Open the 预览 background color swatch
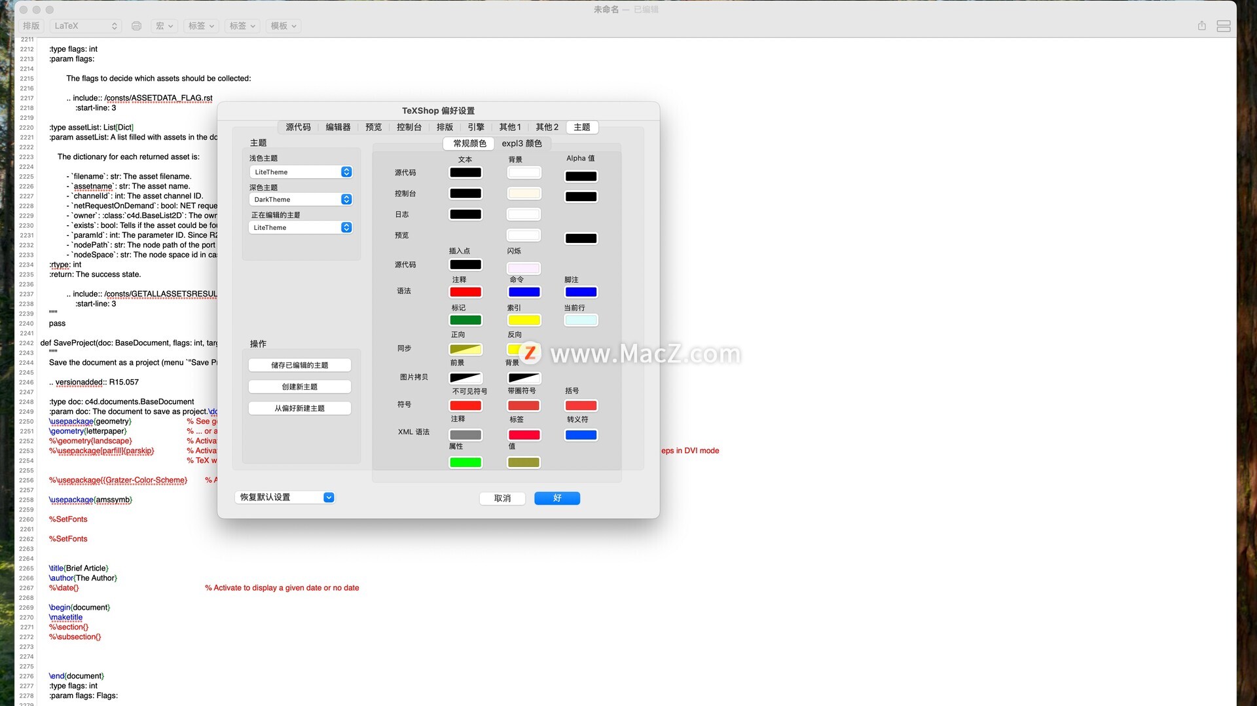This screenshot has width=1257, height=706. click(524, 236)
